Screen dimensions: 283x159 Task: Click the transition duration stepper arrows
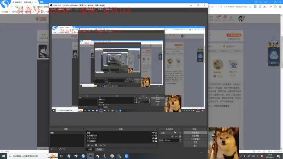click(180, 140)
